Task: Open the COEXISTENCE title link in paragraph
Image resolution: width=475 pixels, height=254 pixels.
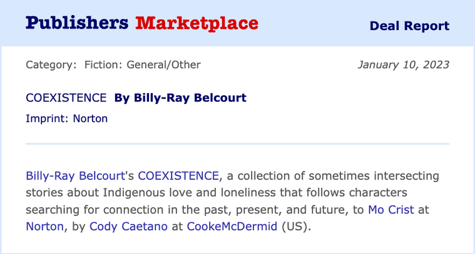Action: tap(178, 176)
